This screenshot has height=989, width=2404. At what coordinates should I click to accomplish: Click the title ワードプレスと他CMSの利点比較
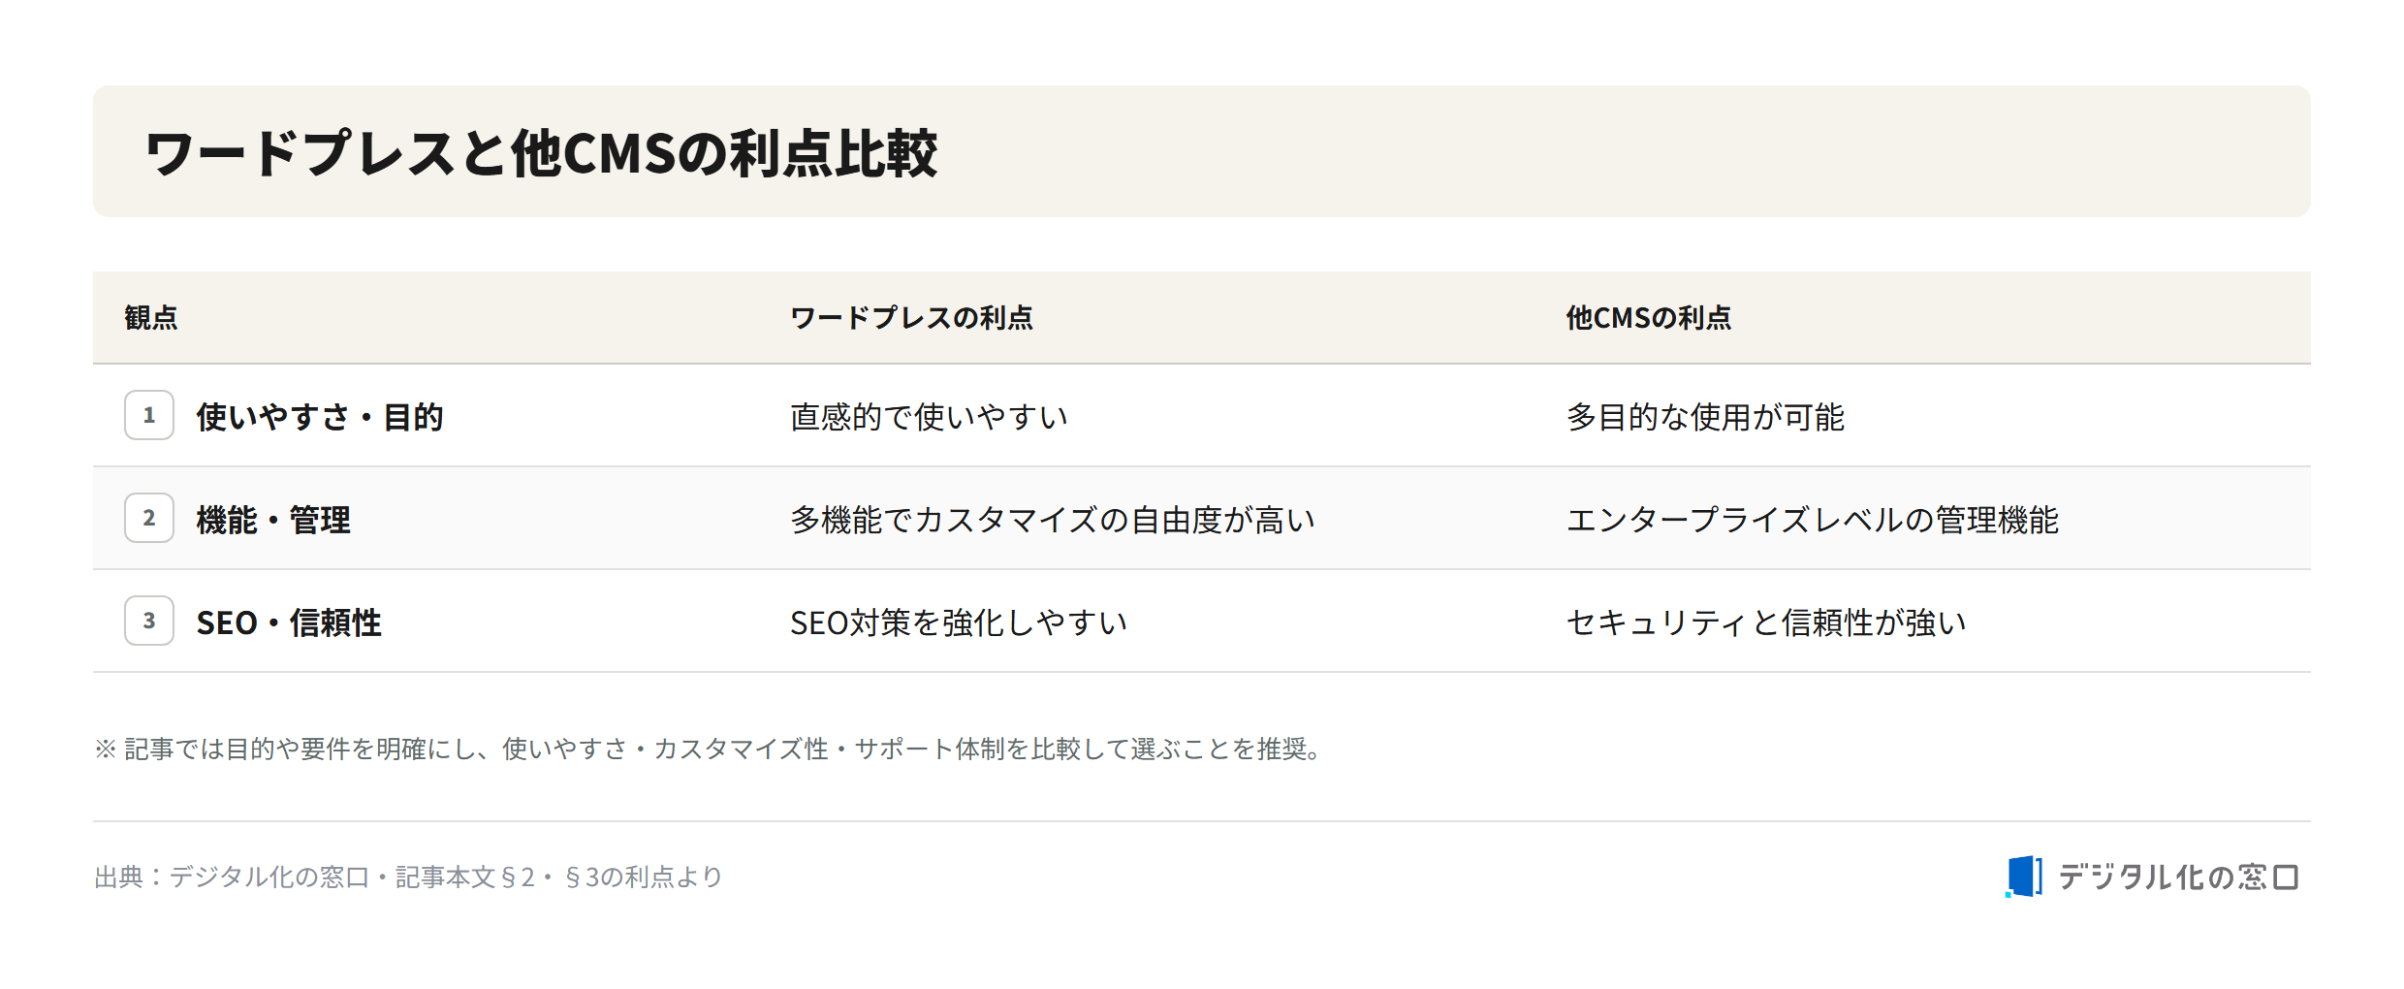(x=541, y=153)
